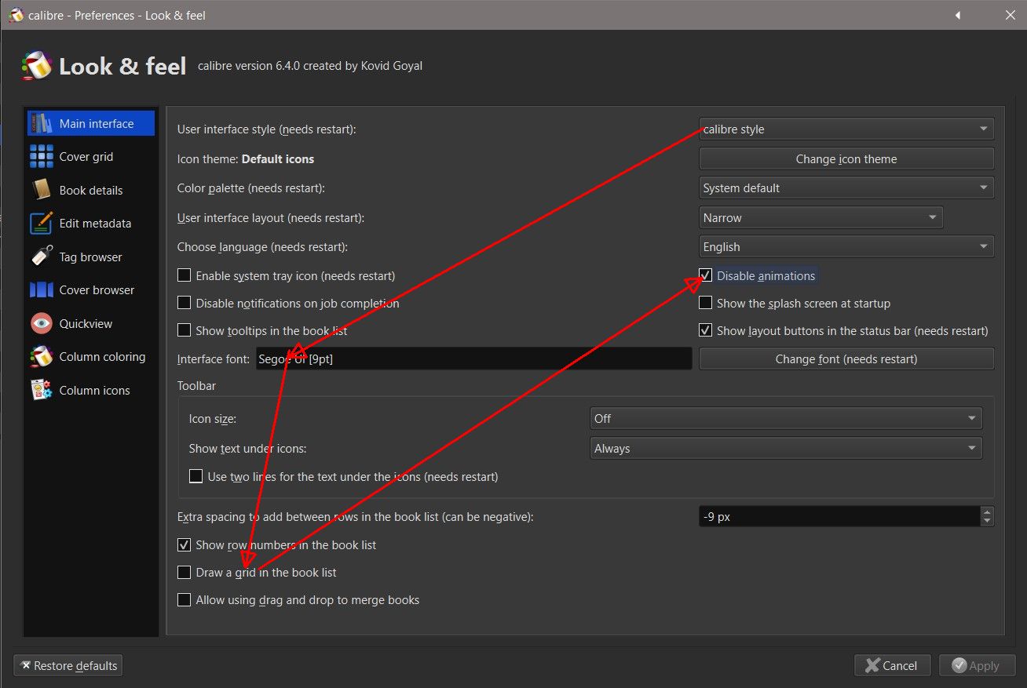Screen dimensions: 1027x688
Task: Close the Preferences window
Action: 1010,15
